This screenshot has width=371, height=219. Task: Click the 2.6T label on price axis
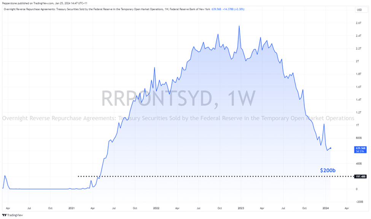pyautogui.click(x=358, y=23)
